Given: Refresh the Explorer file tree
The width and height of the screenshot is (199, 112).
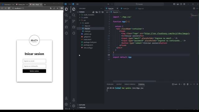Looking at the screenshot, I should (x=99, y=12).
